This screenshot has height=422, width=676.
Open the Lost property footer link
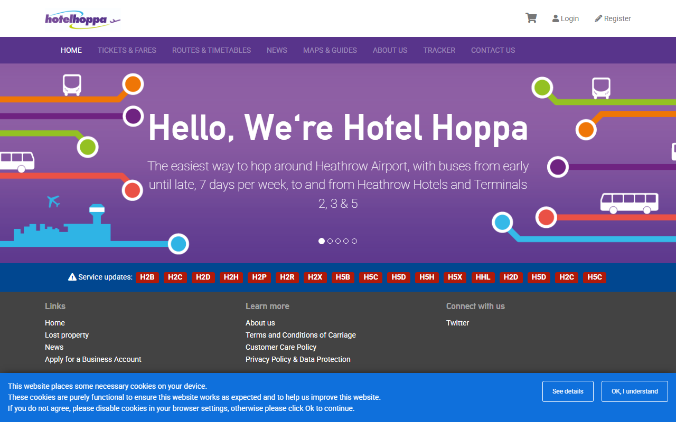[67, 335]
